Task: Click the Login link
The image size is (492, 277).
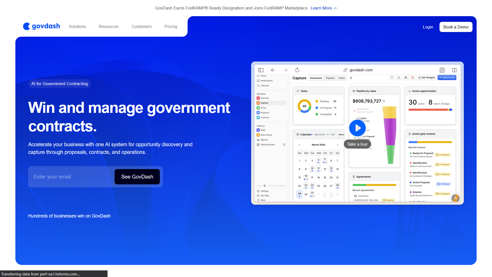Action: tap(428, 27)
